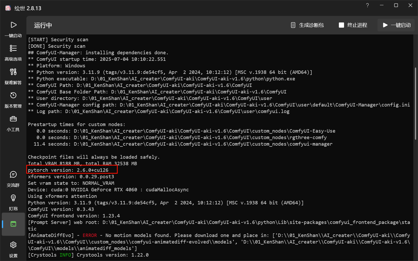Open the 交流群 chat group page
418x261 pixels.
coord(13,175)
